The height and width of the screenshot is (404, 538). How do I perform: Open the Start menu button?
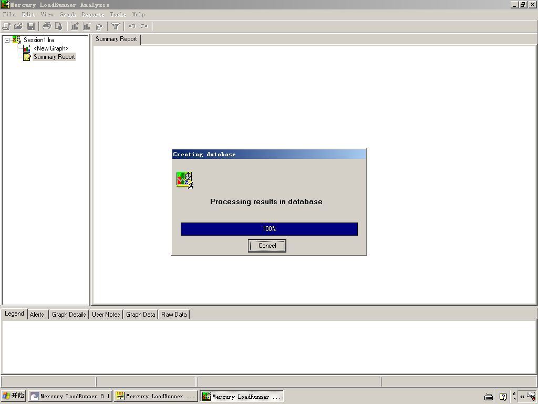(x=13, y=396)
